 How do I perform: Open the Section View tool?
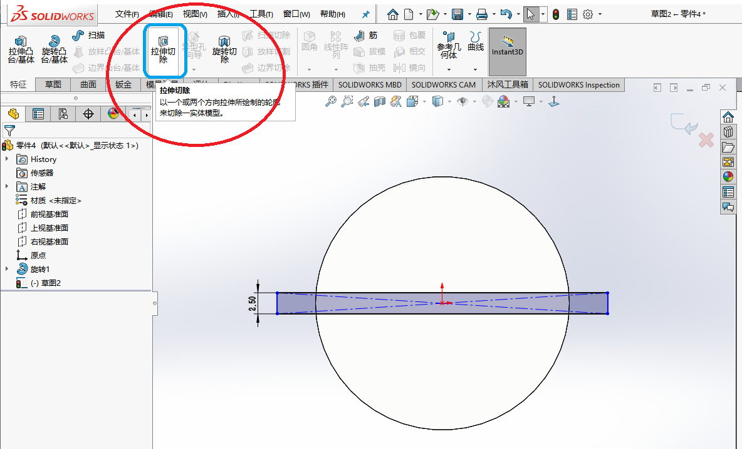pyautogui.click(x=380, y=101)
